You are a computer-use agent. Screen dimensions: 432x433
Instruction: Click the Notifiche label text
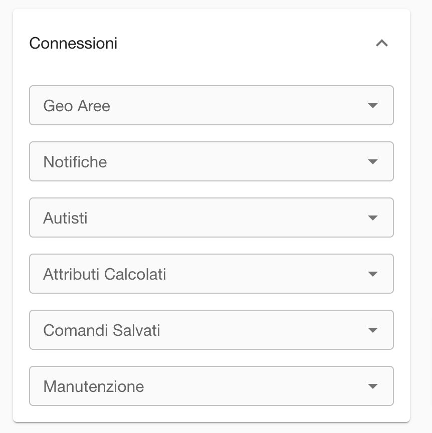[x=75, y=162]
